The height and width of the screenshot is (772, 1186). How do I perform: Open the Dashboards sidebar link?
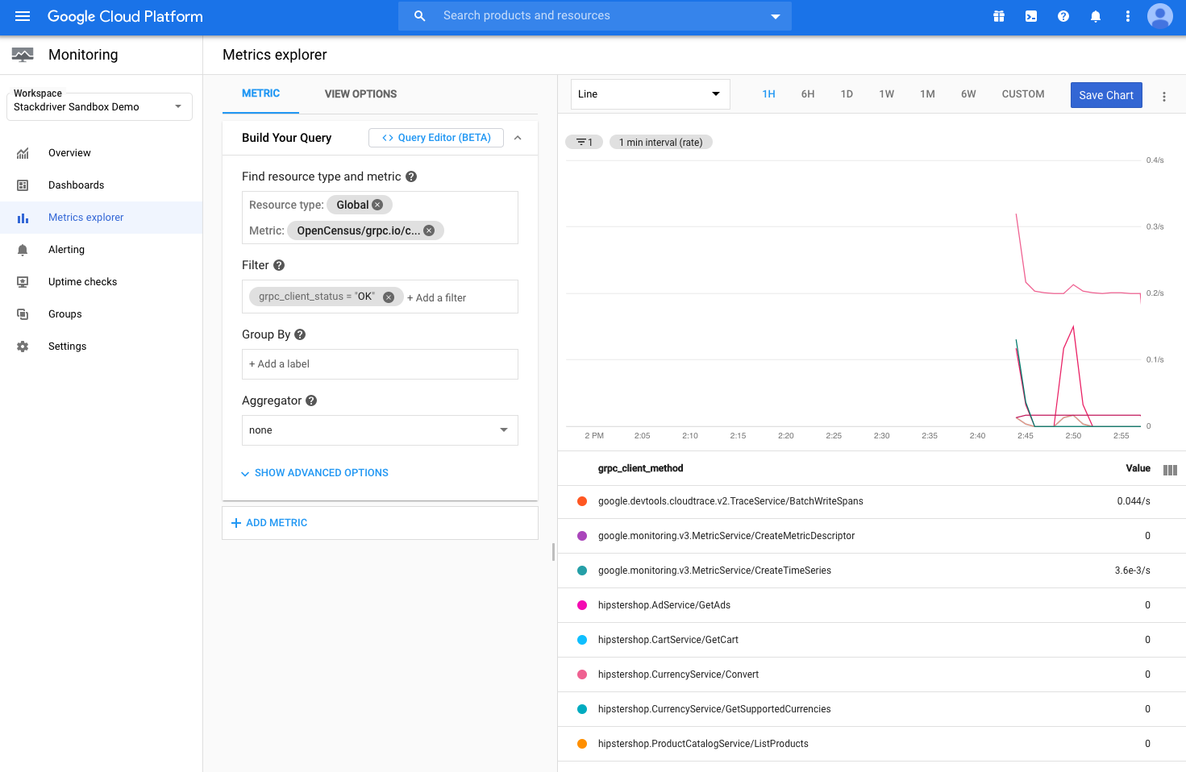[x=101, y=185]
